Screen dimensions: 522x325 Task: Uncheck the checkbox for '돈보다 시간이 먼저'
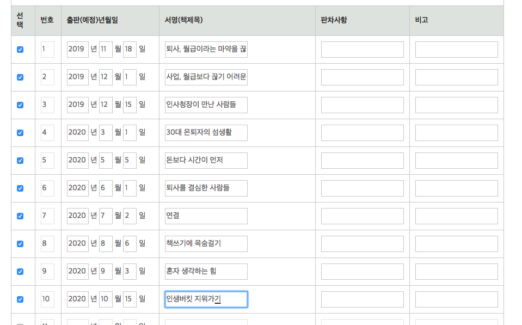[x=21, y=160]
